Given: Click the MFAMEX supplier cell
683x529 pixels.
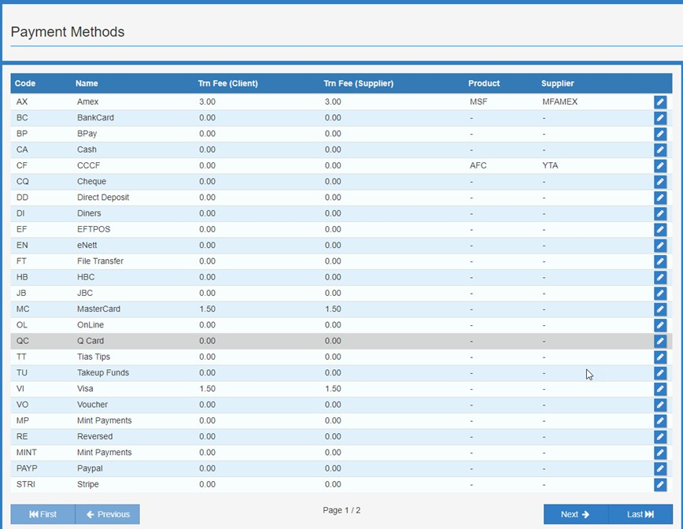Looking at the screenshot, I should tap(560, 102).
